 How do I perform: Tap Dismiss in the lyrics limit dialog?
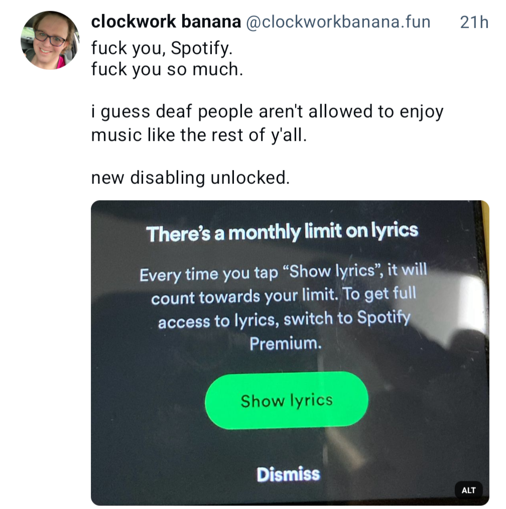pyautogui.click(x=288, y=474)
